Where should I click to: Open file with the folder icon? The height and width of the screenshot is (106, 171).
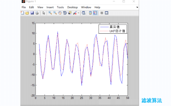coord(27,13)
